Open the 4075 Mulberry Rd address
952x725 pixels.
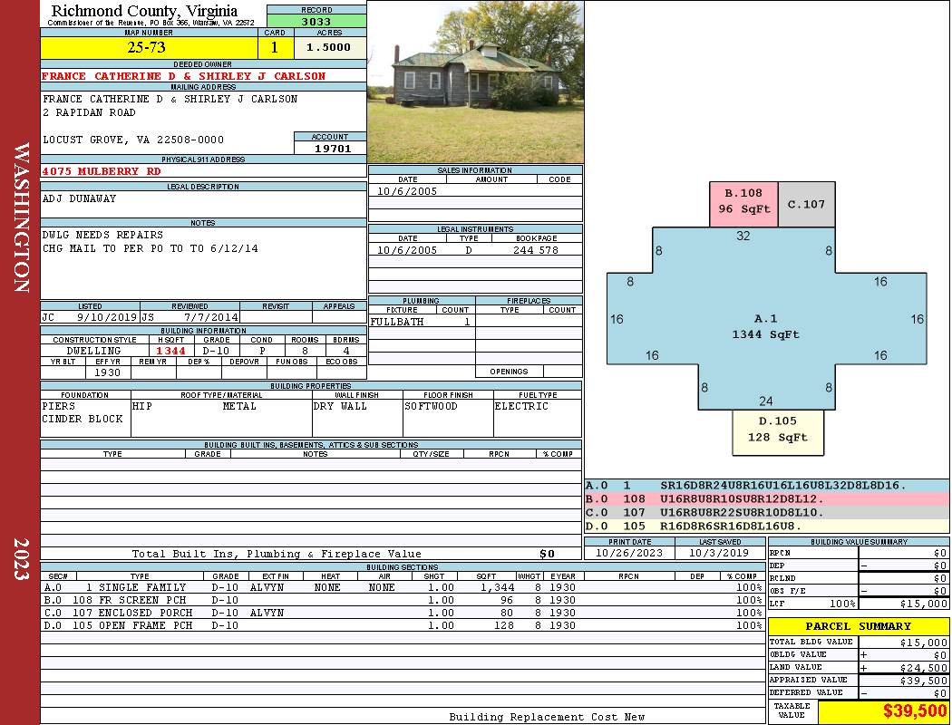(102, 170)
